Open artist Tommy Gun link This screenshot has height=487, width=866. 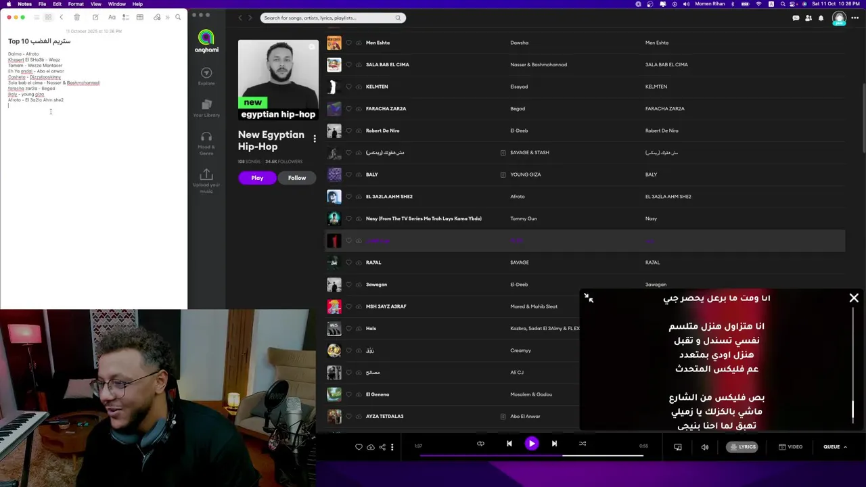point(523,218)
